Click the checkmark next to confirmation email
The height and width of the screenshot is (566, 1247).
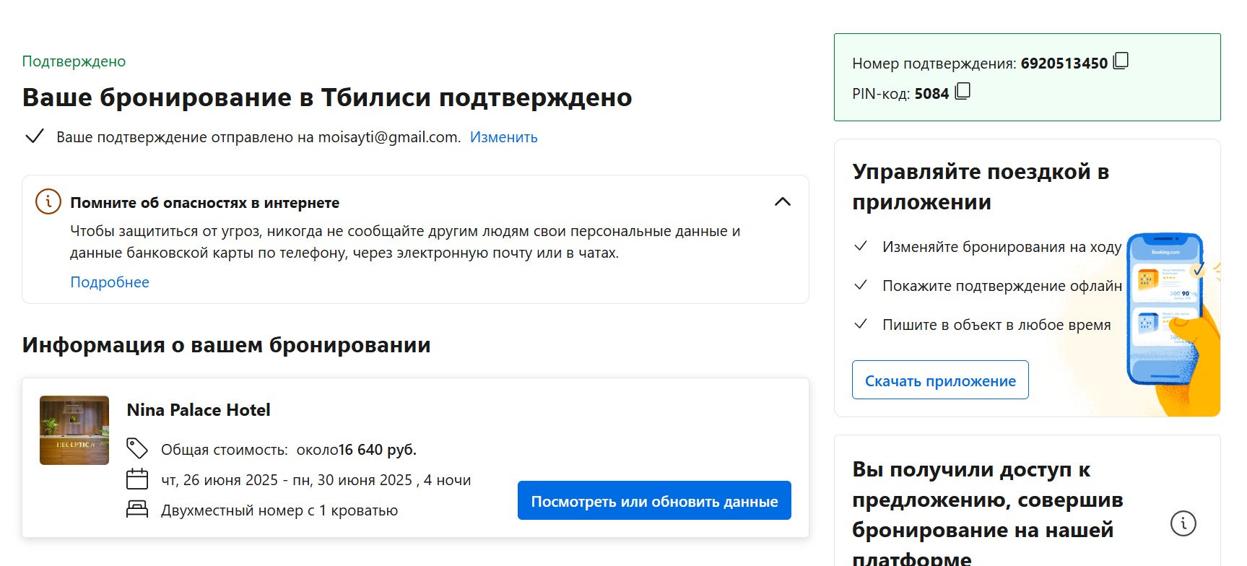click(35, 136)
